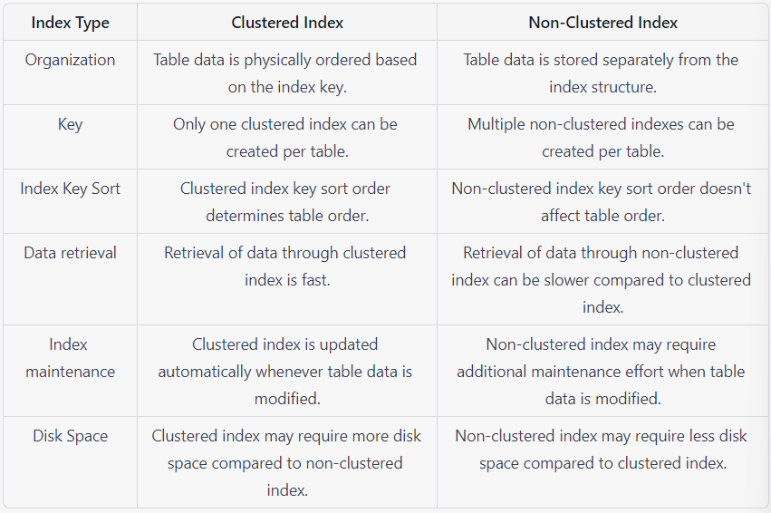Select 'doesn't affect table order' cell

tap(602, 201)
